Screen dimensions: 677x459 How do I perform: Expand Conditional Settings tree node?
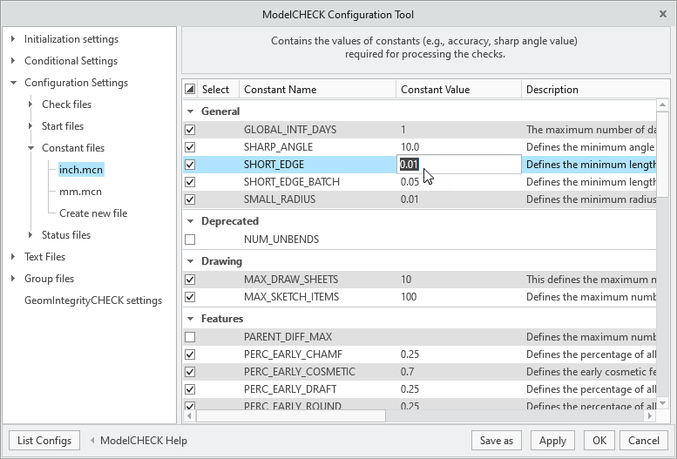(x=13, y=60)
